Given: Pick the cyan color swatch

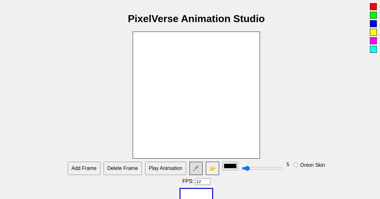Looking at the screenshot, I should 373,49.
